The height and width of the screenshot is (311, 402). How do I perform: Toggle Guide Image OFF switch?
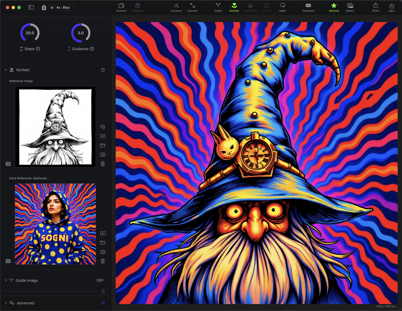[100, 280]
